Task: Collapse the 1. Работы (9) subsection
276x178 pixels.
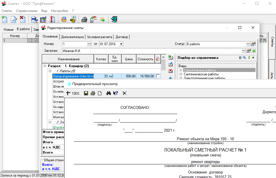Action: pyautogui.click(x=50, y=71)
